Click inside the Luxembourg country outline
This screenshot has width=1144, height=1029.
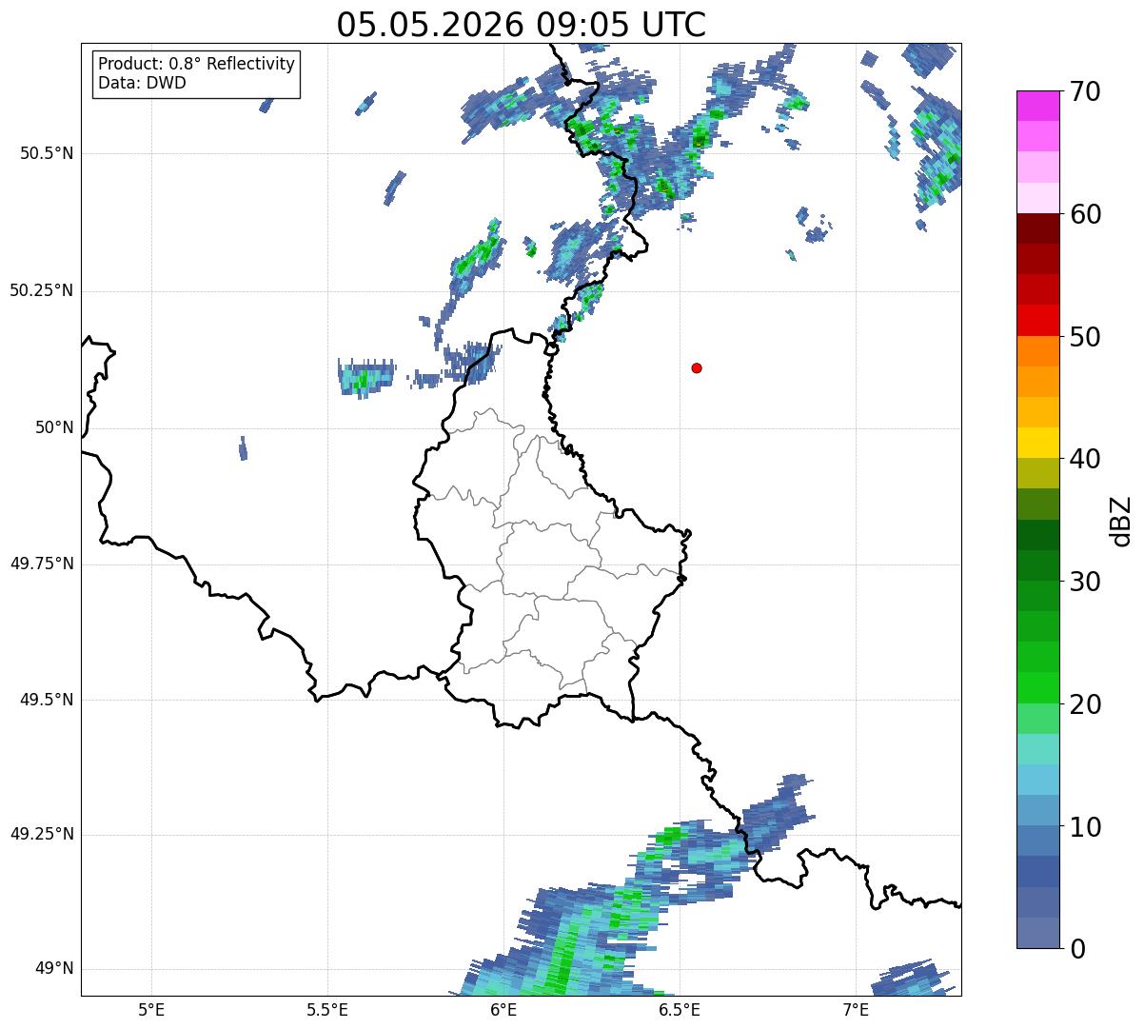[547, 571]
